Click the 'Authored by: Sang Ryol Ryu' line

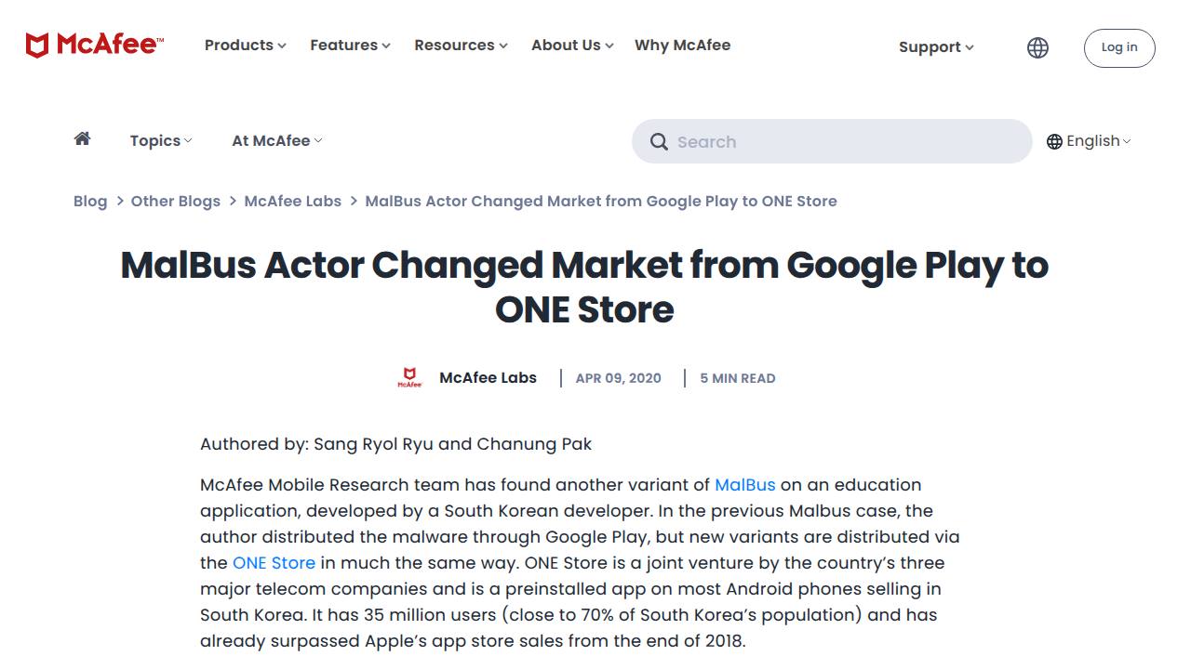[396, 444]
